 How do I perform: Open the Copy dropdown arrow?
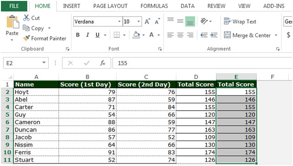coord(49,28)
